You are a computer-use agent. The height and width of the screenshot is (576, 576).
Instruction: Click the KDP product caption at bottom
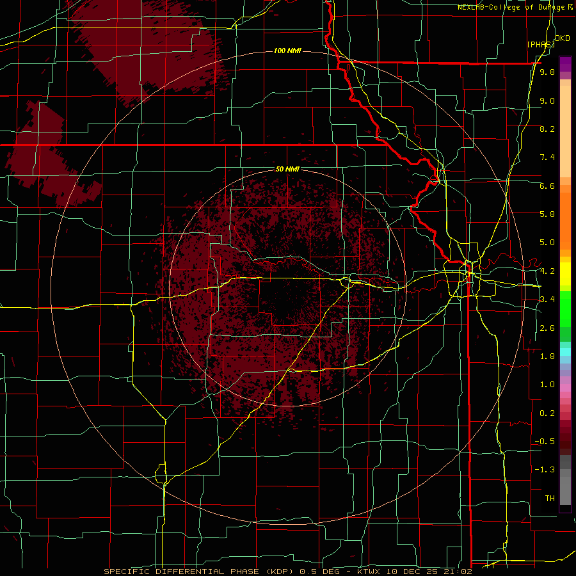point(288,572)
